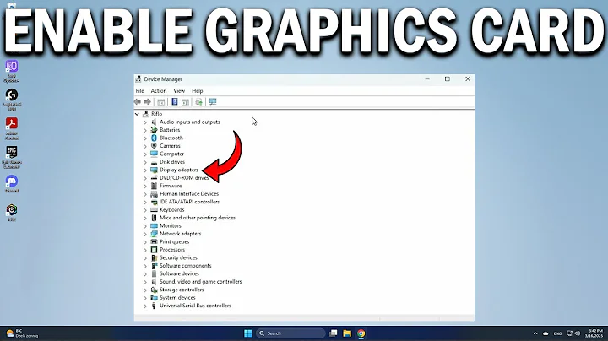608x341 pixels.
Task: Select the DVD/CD-ROM drives row
Action: click(x=184, y=178)
